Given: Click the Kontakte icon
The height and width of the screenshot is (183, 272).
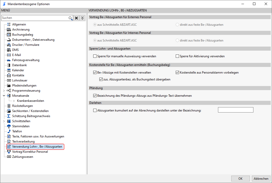Looking at the screenshot, I should pyautogui.click(x=9, y=75).
